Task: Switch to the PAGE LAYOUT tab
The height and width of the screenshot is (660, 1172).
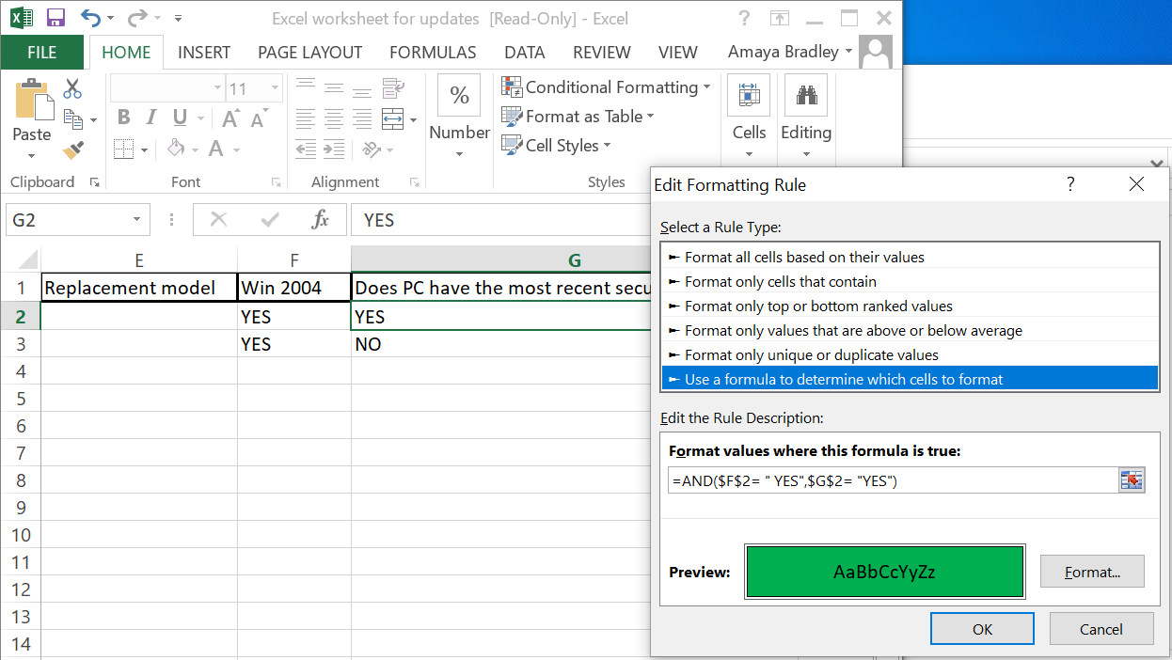Action: click(309, 53)
